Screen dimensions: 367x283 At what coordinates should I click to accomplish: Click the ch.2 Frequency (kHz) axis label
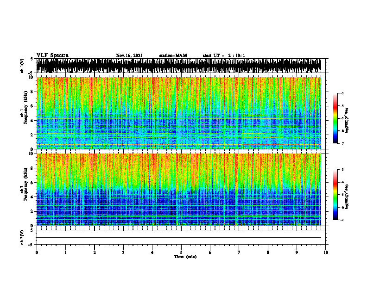[24, 184]
